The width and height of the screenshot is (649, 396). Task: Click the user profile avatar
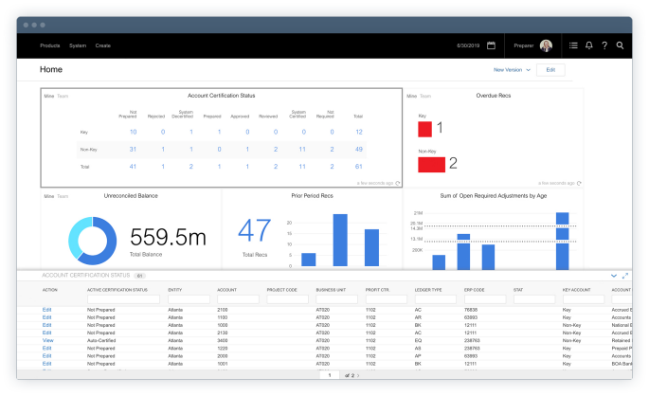point(547,45)
